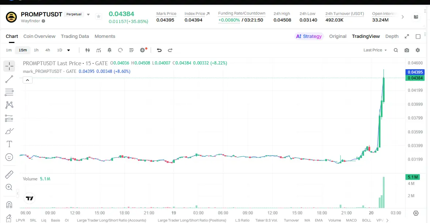
Task: Take a chart snapshot with camera icon
Action: point(407,50)
